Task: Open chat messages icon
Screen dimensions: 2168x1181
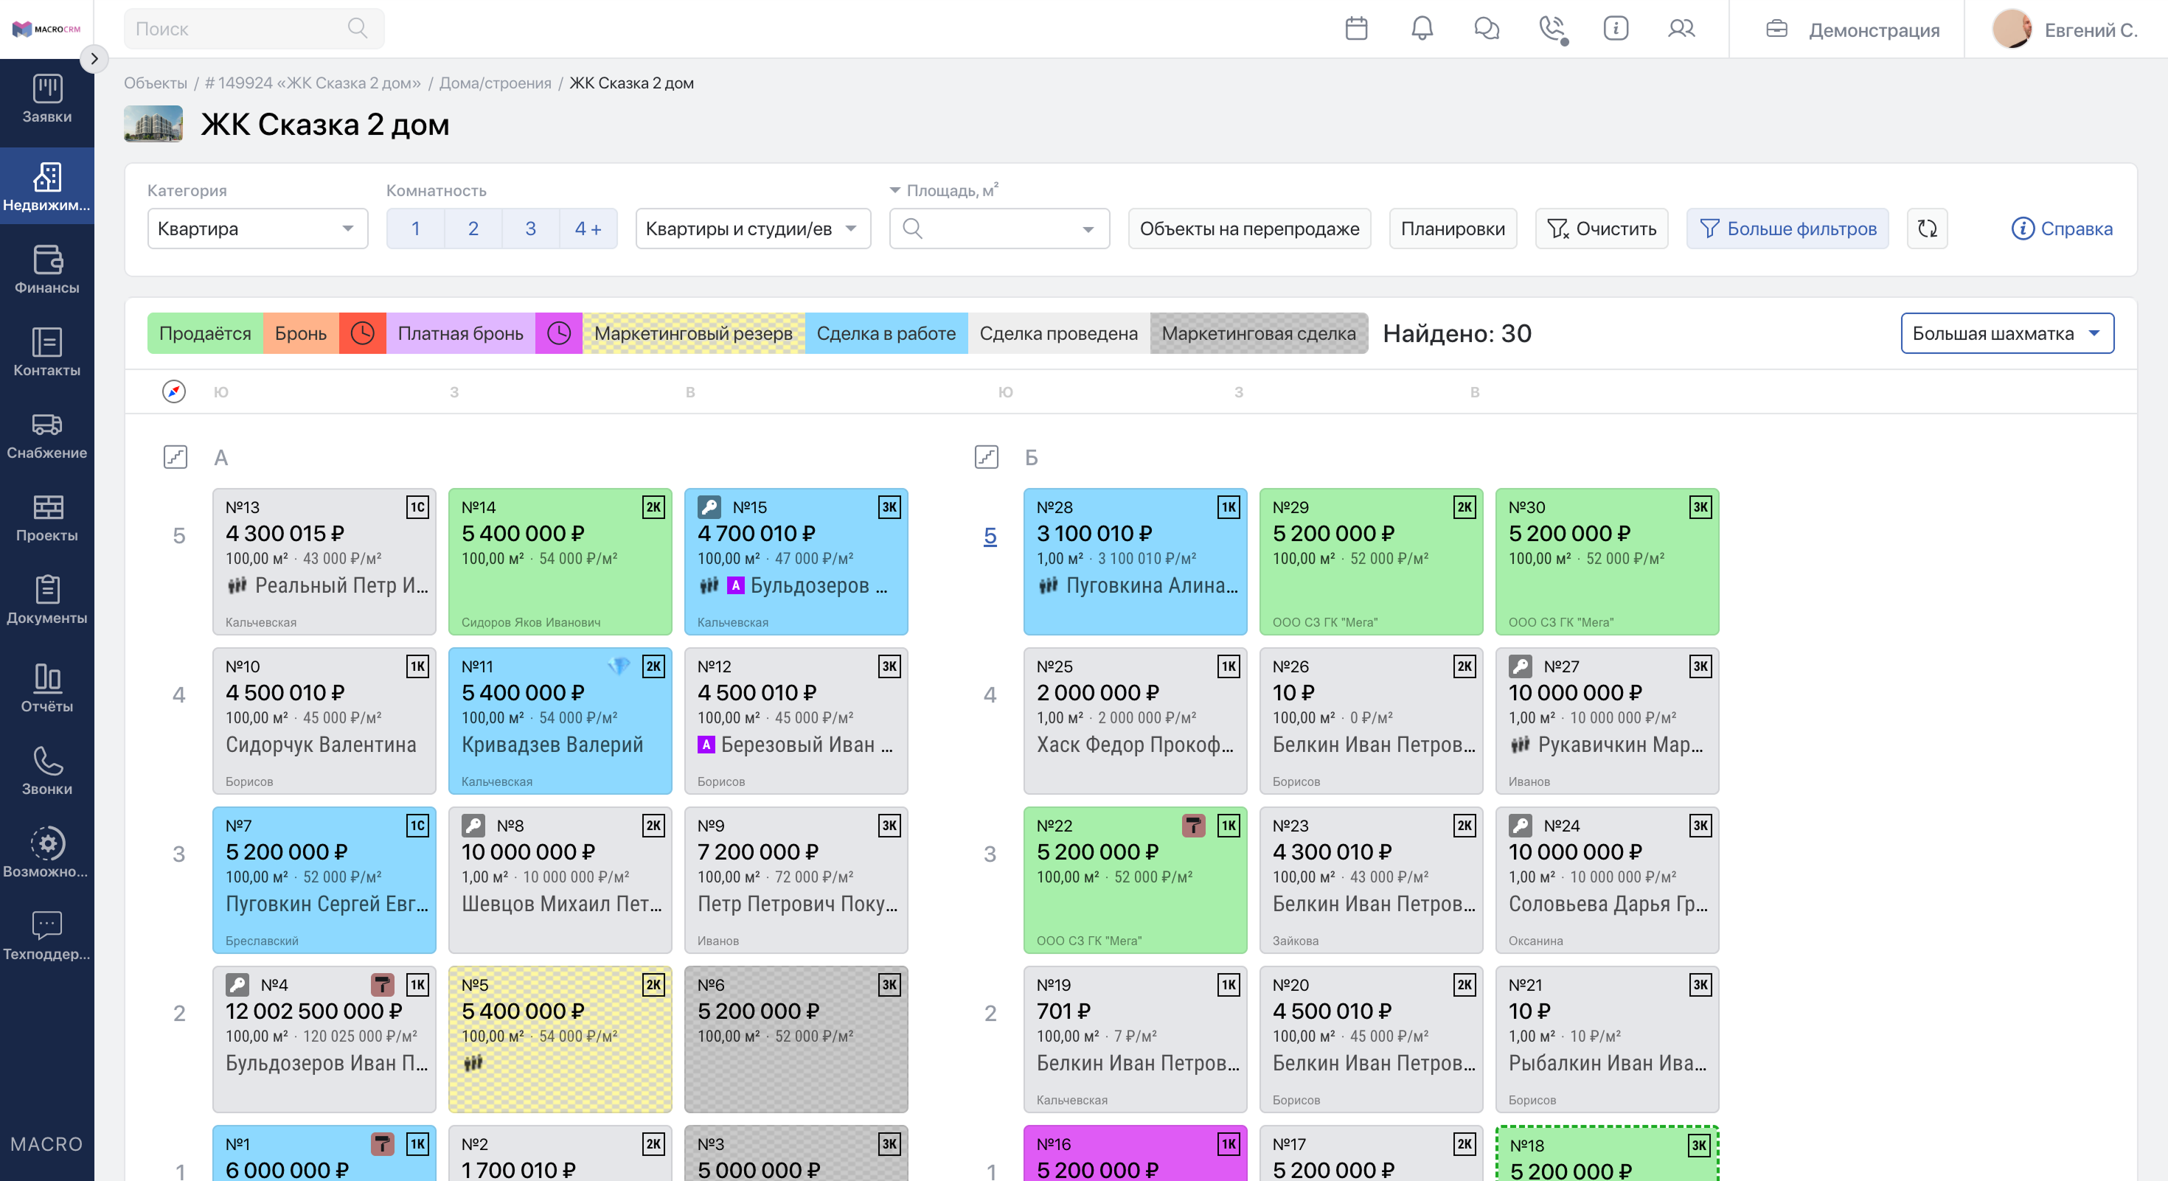Action: (1487, 29)
